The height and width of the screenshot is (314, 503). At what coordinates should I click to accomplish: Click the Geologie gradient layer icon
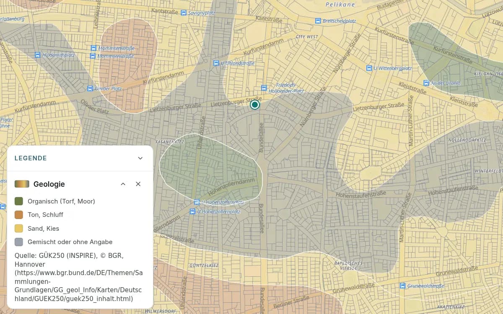pyautogui.click(x=22, y=184)
